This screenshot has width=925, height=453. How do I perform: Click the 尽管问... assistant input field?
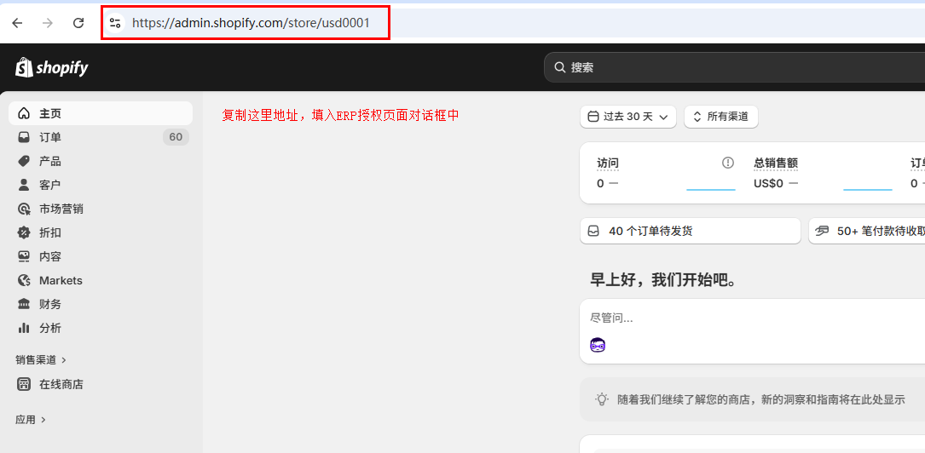click(752, 318)
